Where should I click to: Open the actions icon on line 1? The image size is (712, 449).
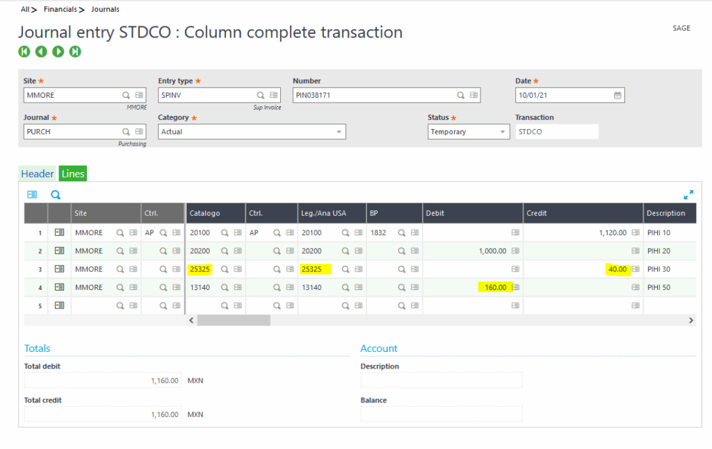point(59,232)
